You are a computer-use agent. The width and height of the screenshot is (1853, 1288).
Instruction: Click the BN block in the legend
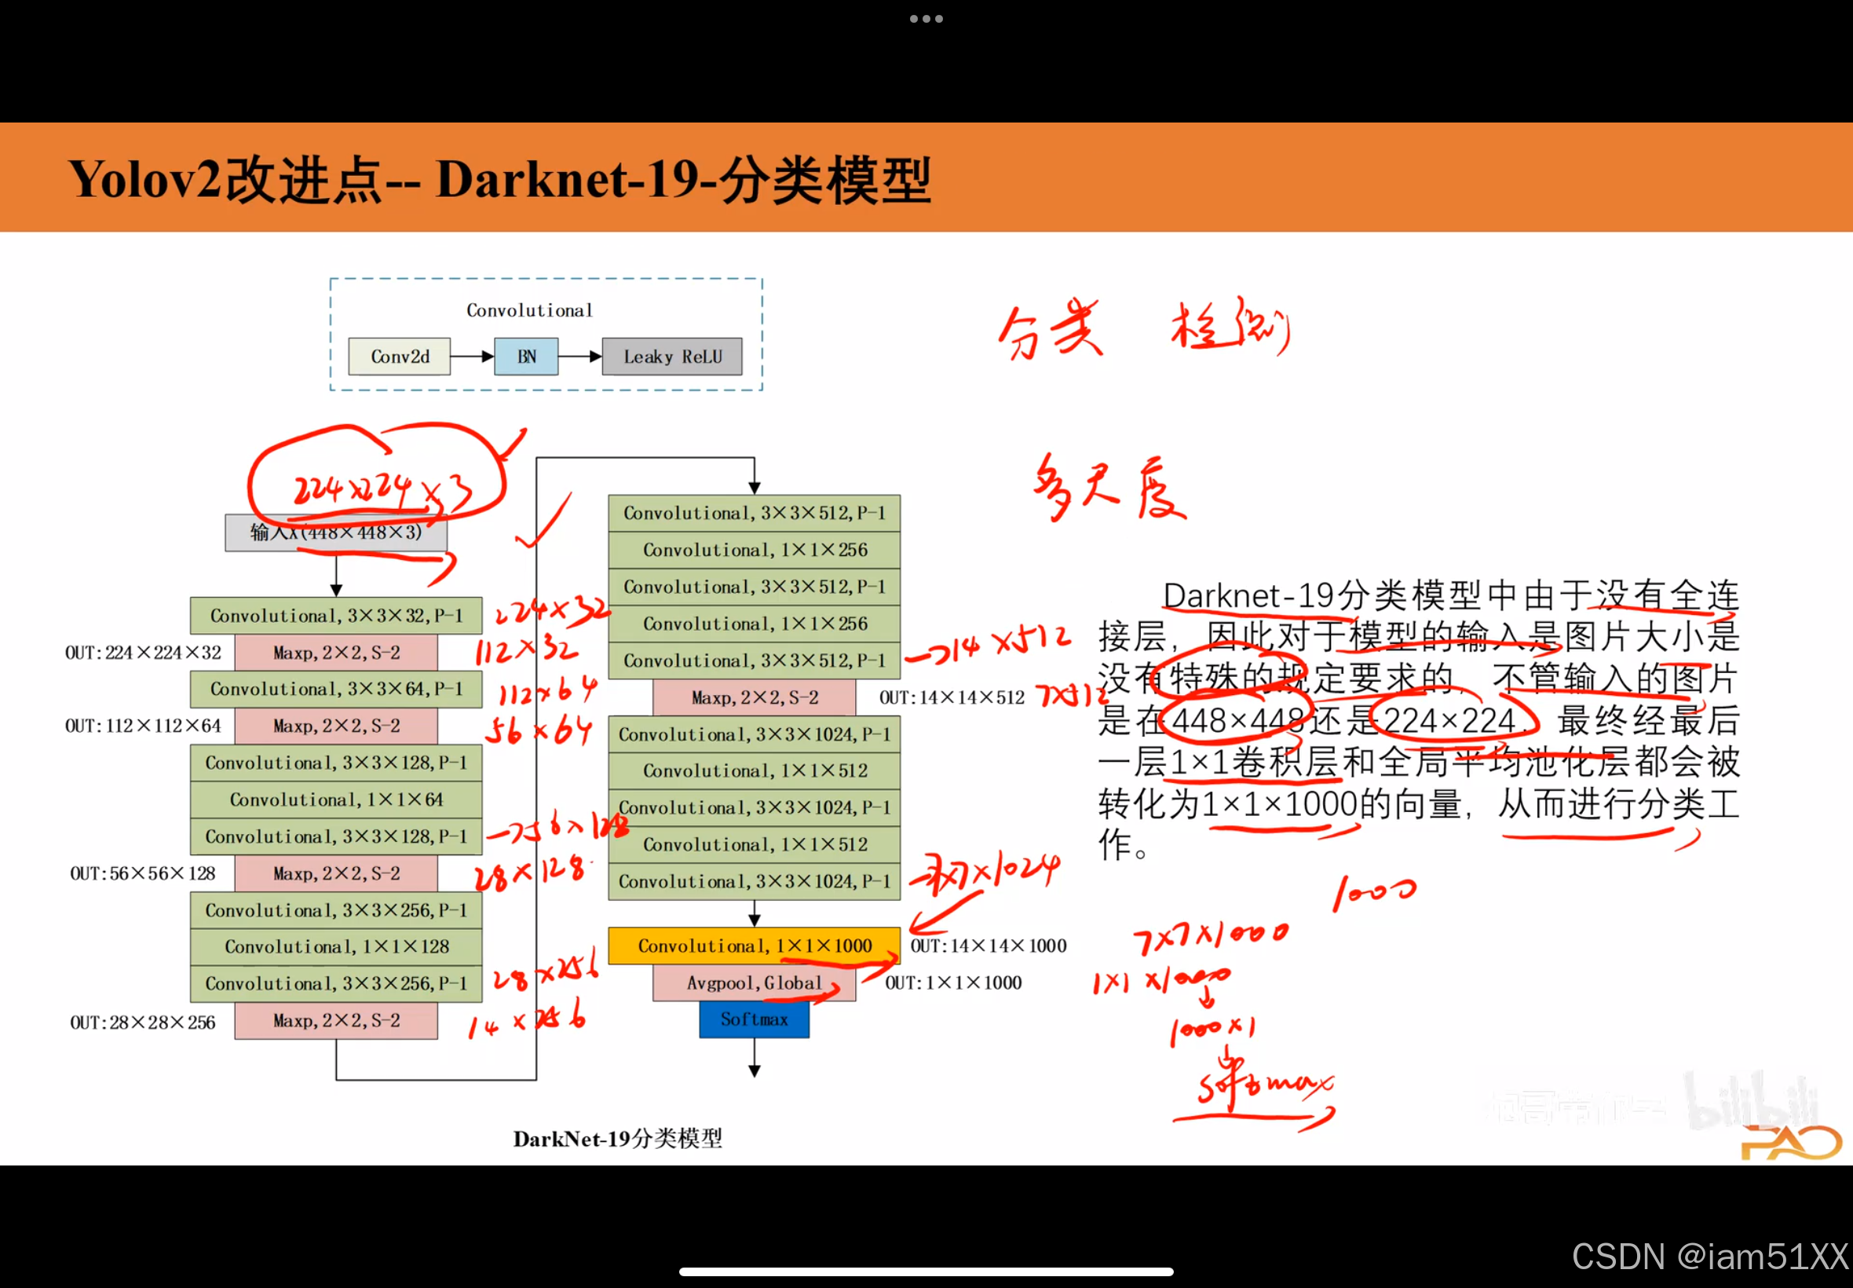click(x=525, y=356)
